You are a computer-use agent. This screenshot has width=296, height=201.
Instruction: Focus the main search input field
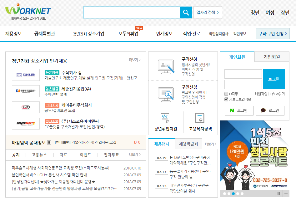tap(131, 12)
